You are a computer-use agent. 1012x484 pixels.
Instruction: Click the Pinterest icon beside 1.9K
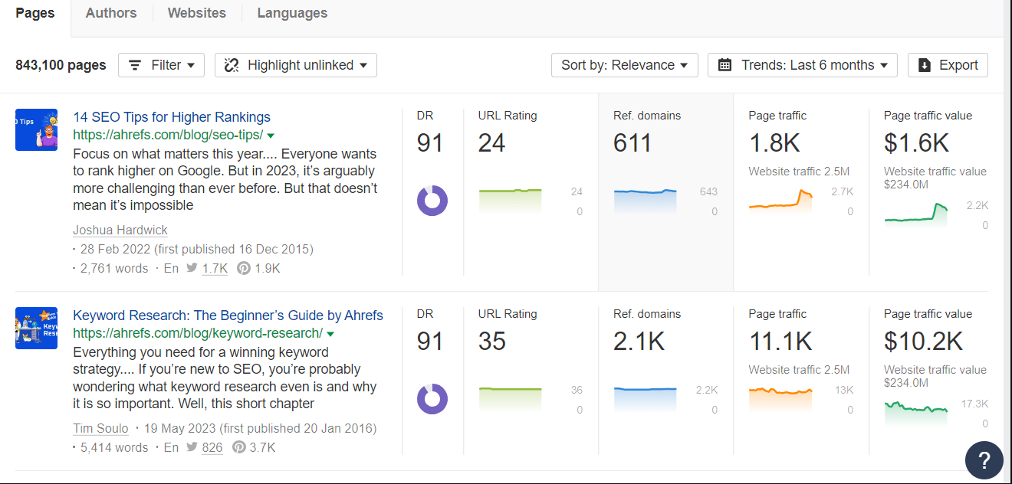point(243,268)
